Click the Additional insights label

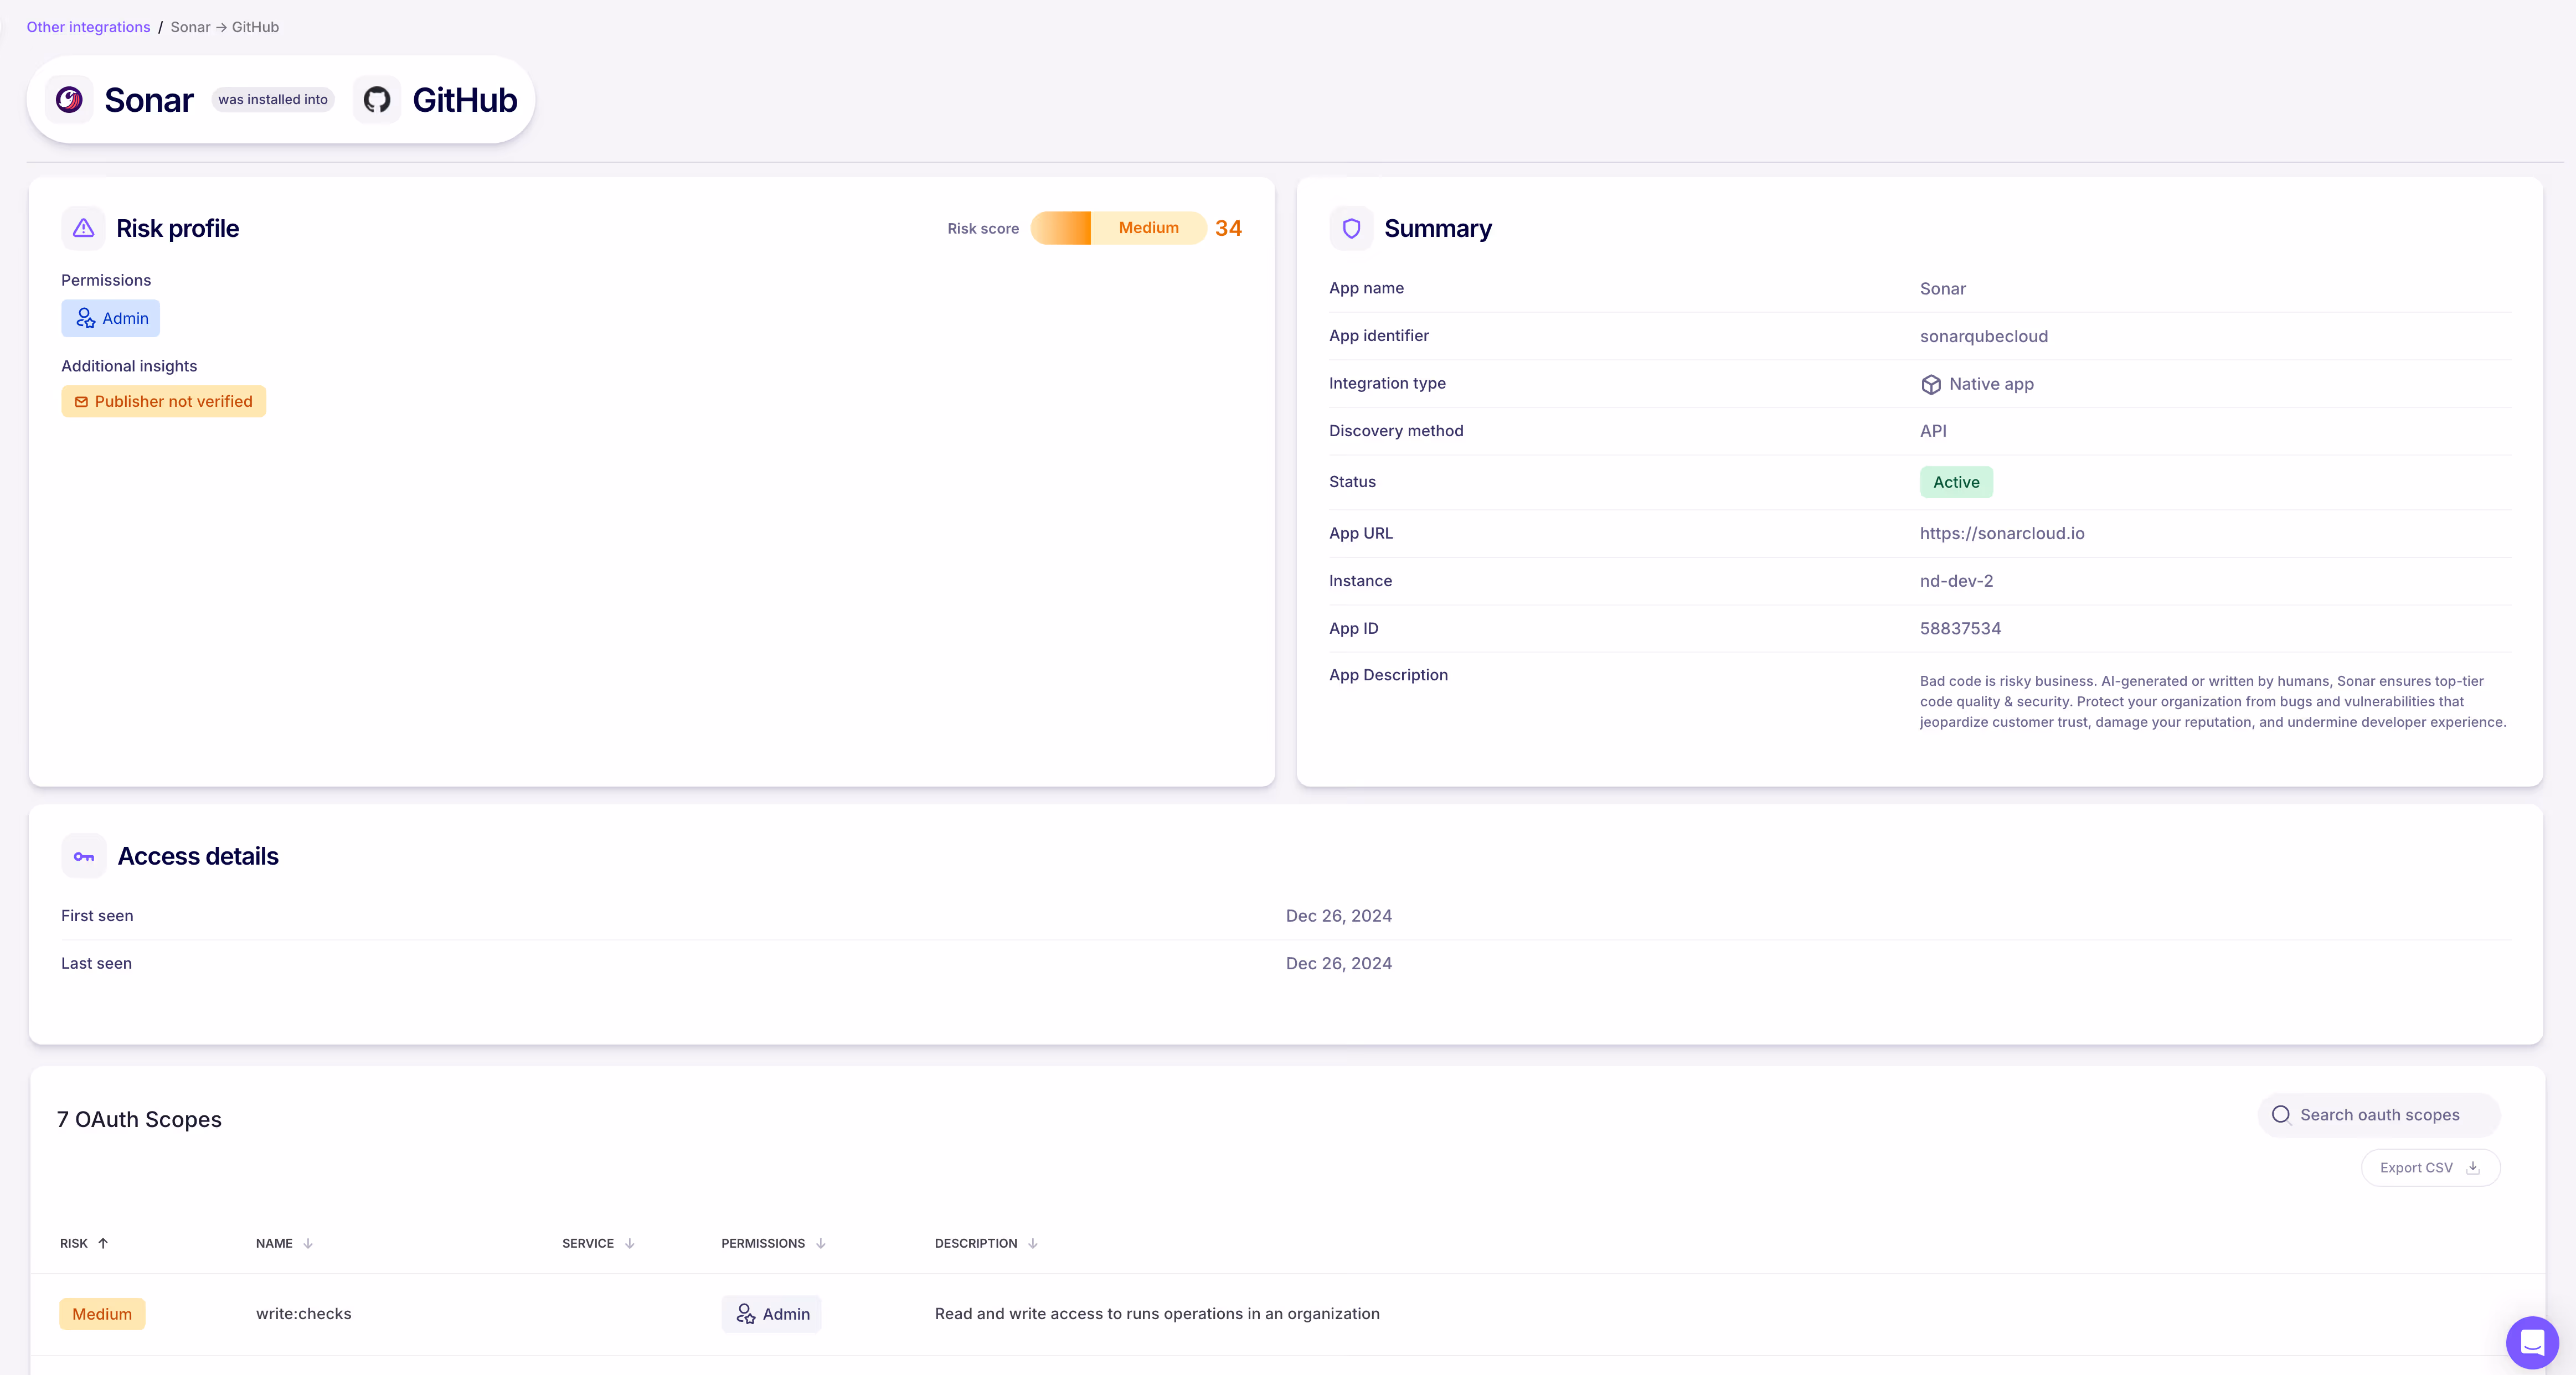pyautogui.click(x=129, y=366)
